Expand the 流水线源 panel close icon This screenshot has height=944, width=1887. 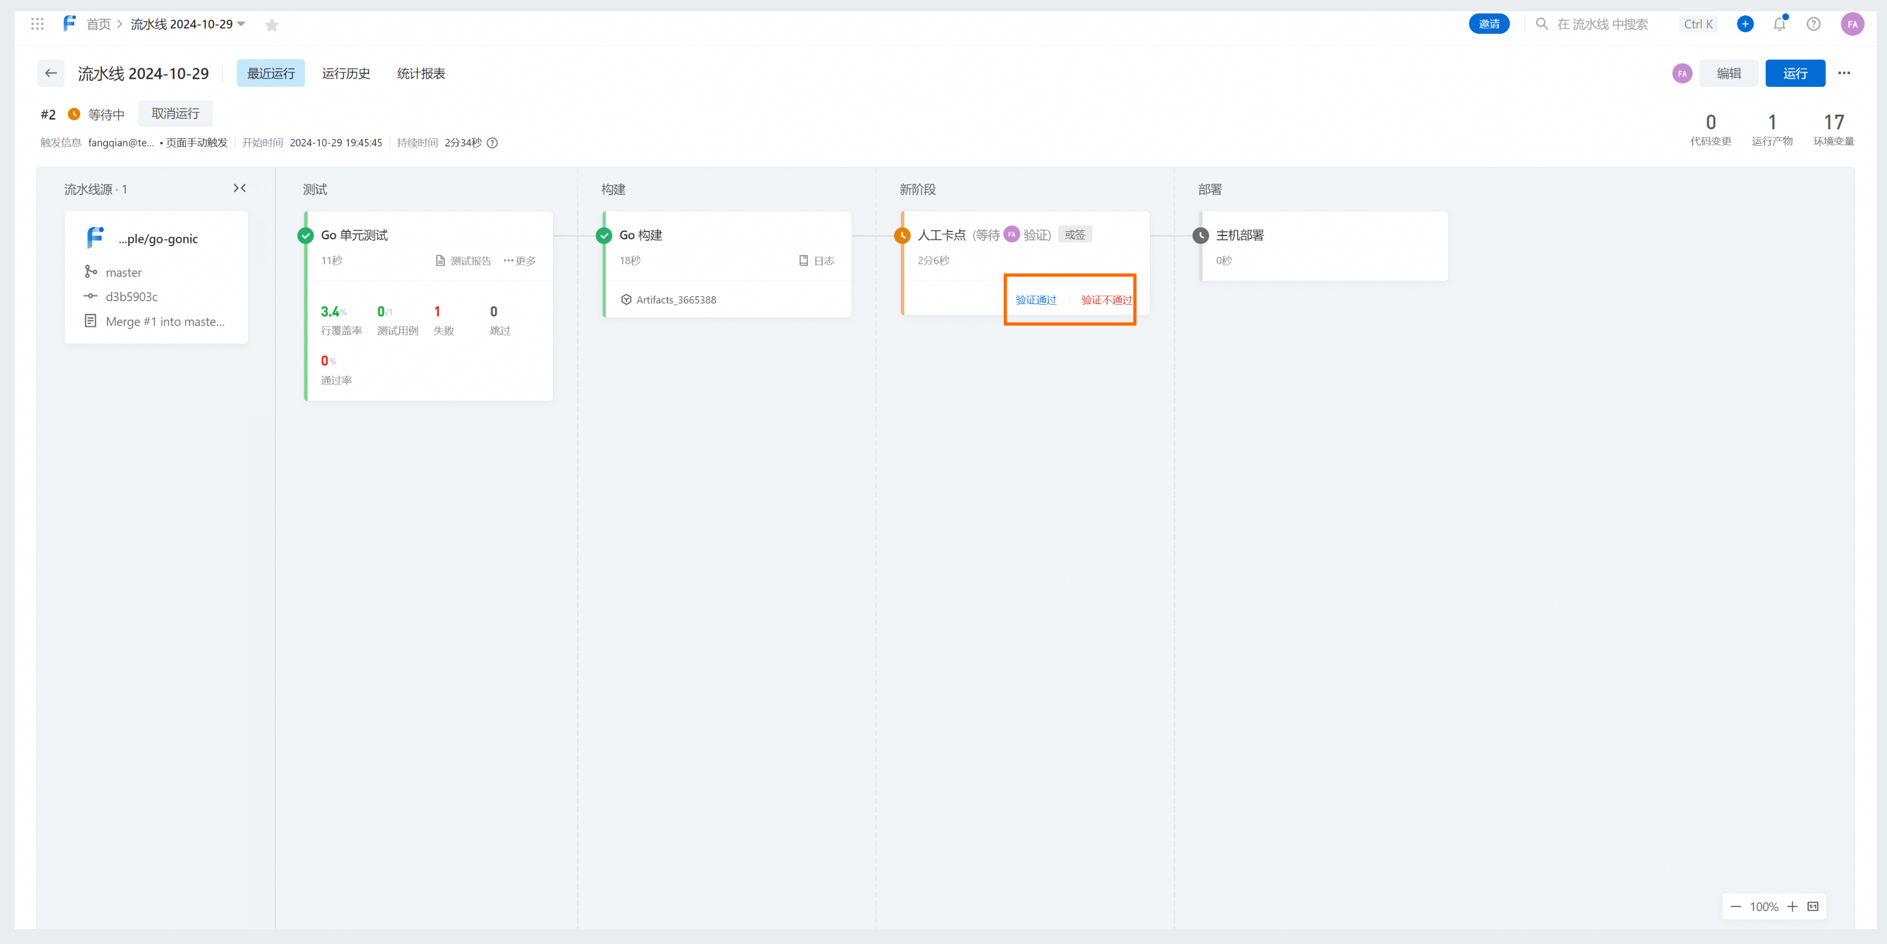(x=241, y=189)
